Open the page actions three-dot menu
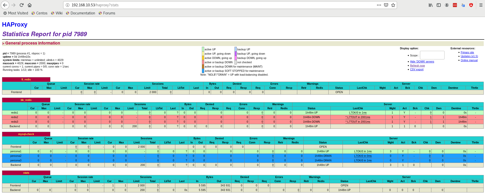Screen dimensions: 485x196 (379, 5)
